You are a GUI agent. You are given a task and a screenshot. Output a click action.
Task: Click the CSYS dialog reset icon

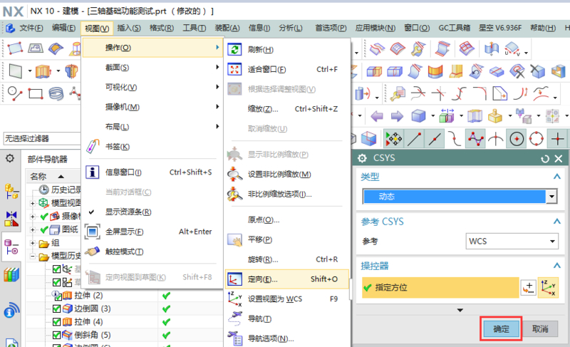pyautogui.click(x=544, y=158)
